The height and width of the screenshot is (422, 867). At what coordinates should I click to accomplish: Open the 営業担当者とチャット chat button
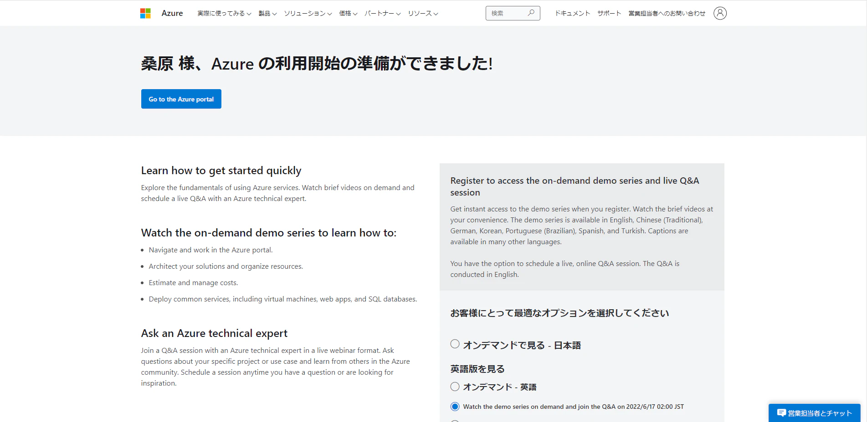point(814,413)
